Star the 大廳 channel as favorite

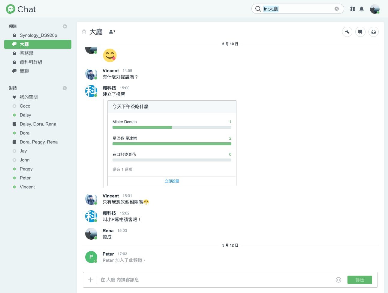pyautogui.click(x=84, y=31)
